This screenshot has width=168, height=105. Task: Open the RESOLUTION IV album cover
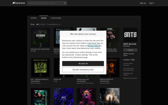(x=40, y=67)
